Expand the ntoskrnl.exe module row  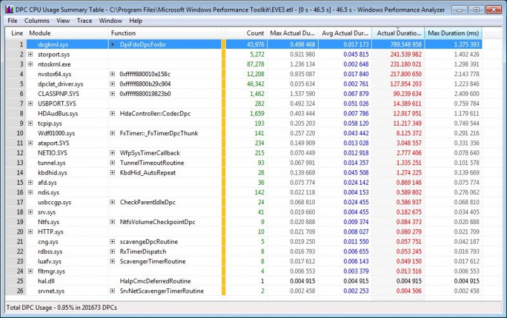(30, 64)
